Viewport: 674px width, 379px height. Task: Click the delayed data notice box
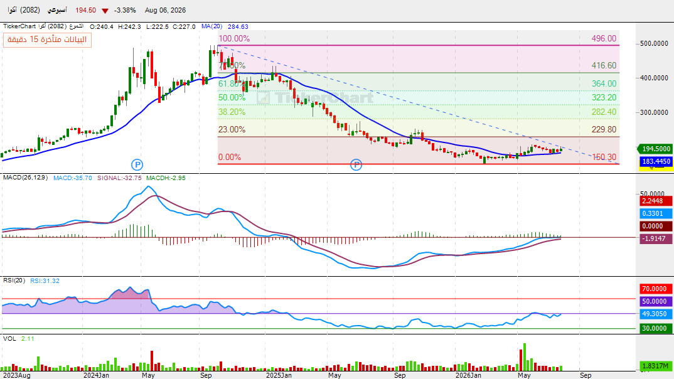[47, 40]
